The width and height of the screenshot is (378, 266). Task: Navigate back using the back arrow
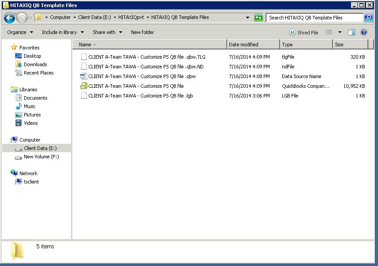[x=9, y=18]
